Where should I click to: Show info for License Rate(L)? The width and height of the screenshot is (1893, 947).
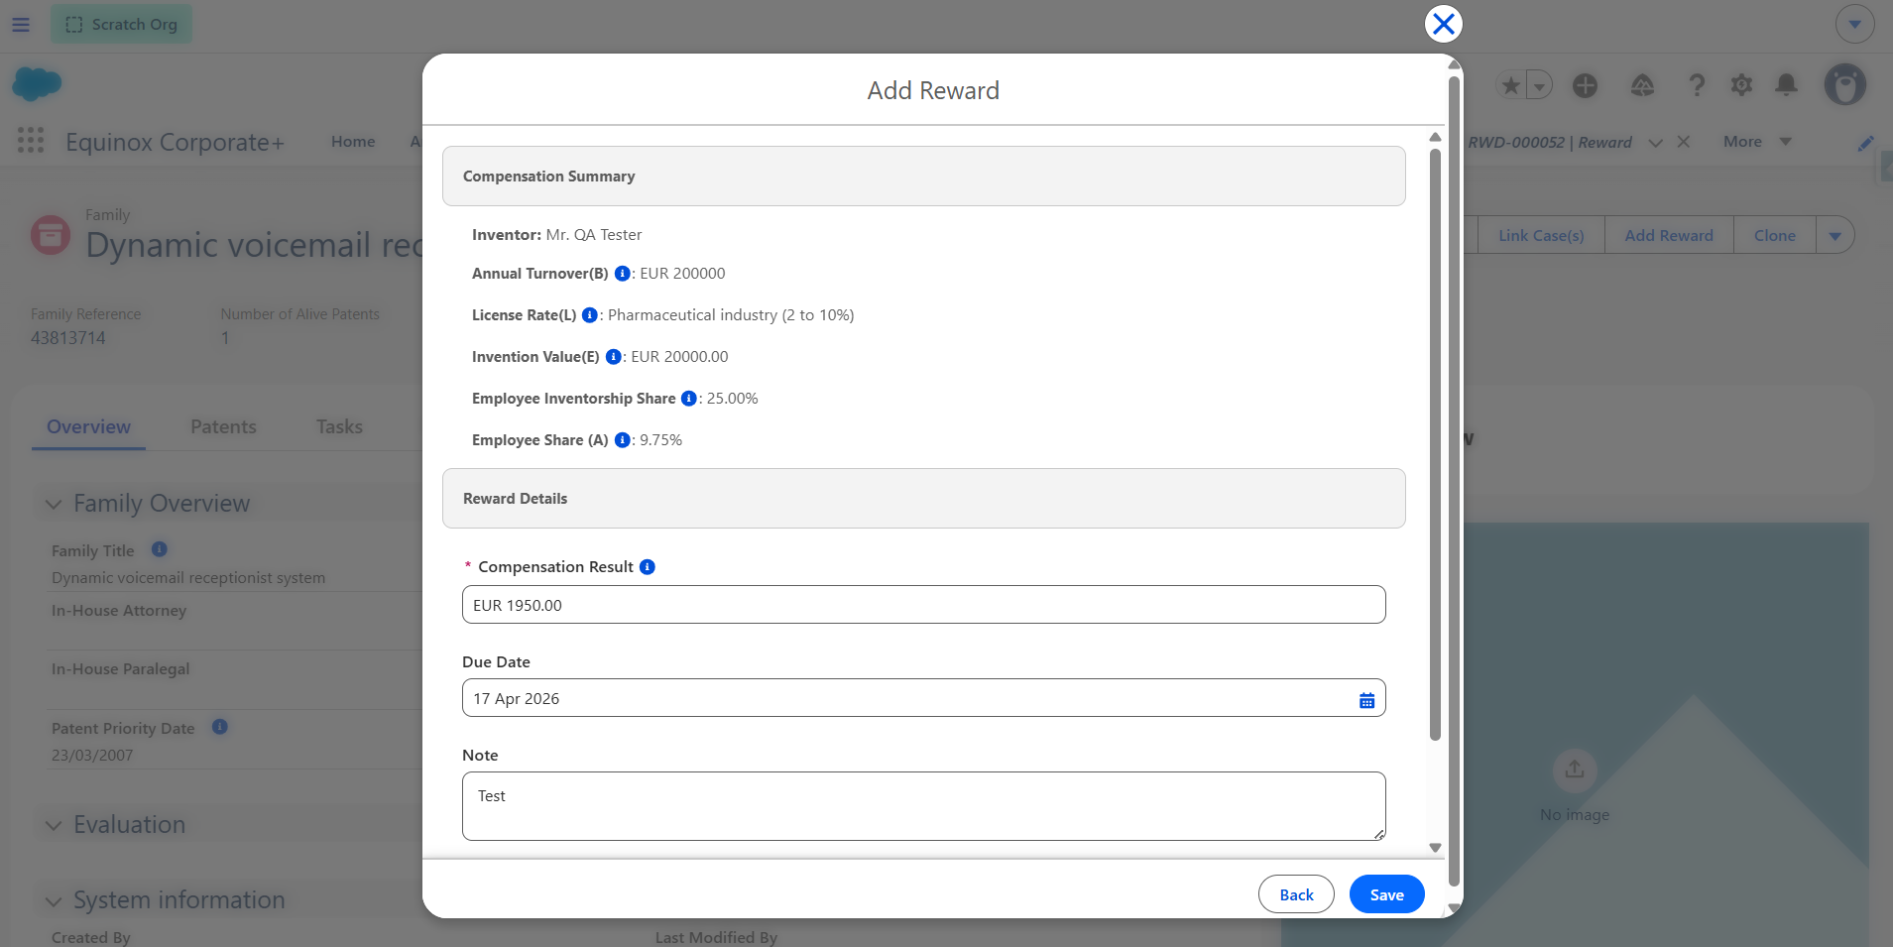coord(590,315)
